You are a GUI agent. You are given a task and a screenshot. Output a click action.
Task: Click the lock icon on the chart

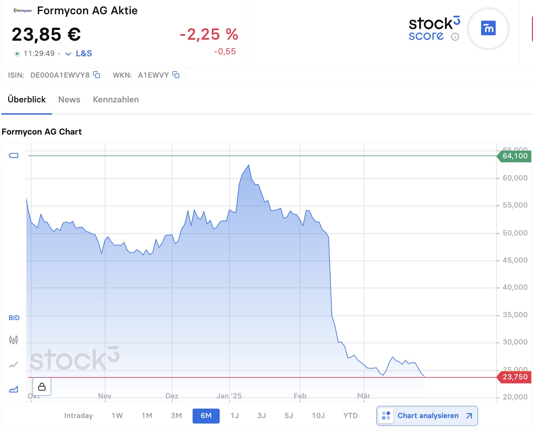(42, 387)
